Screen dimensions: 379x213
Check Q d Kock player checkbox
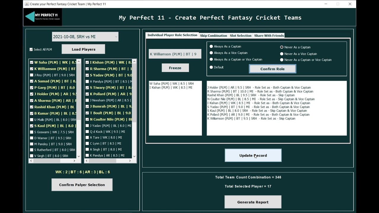point(87,132)
